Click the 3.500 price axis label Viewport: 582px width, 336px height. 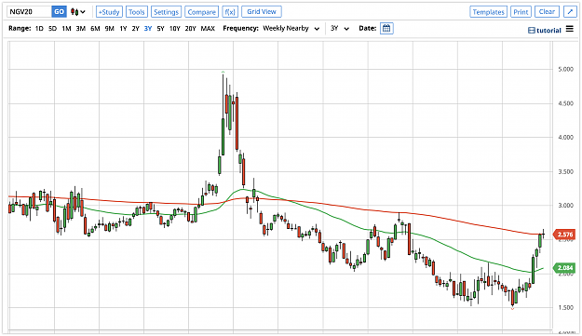(x=565, y=171)
